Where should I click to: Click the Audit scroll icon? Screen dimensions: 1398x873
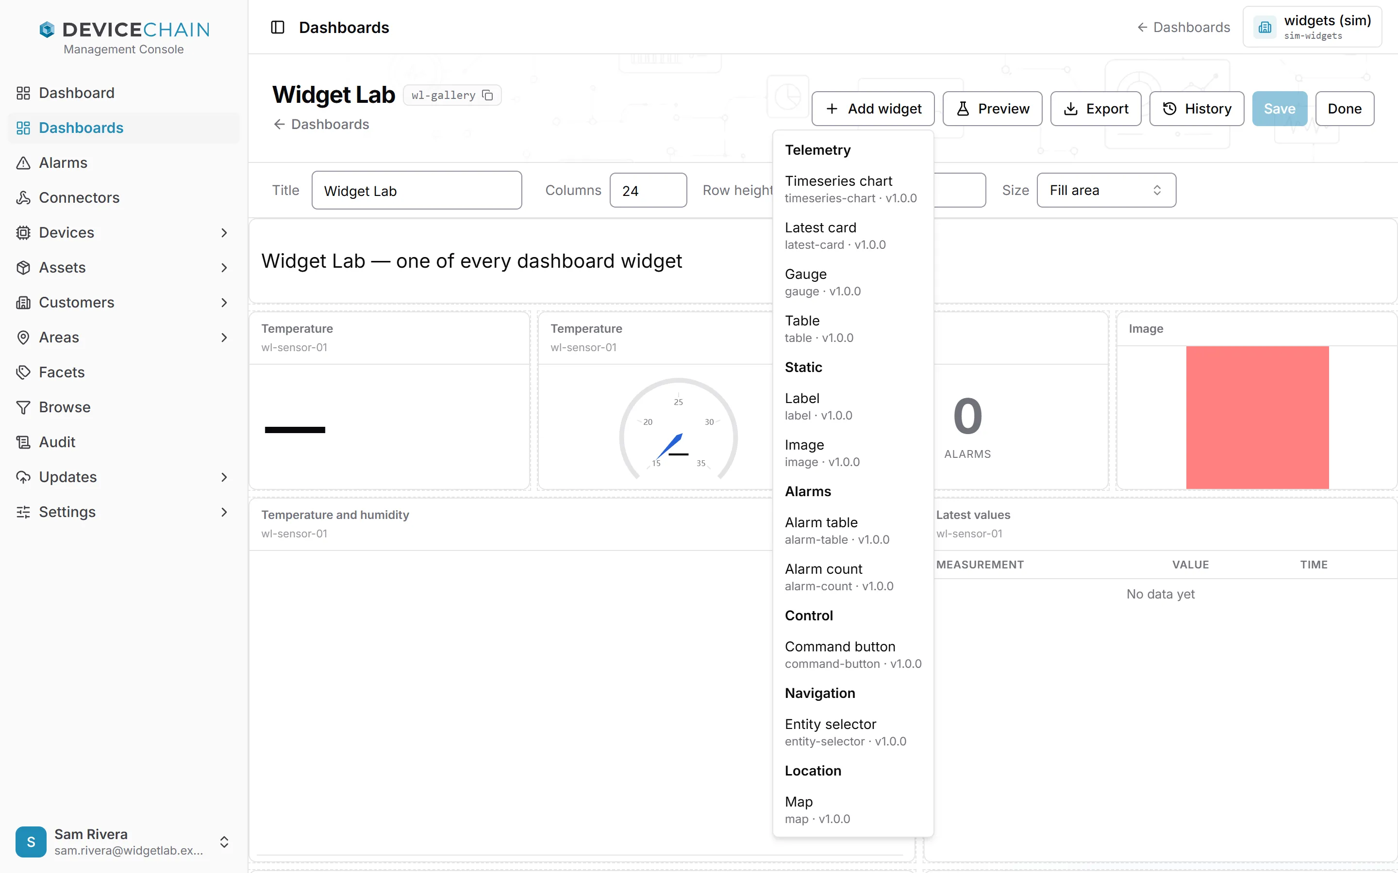pyautogui.click(x=23, y=442)
